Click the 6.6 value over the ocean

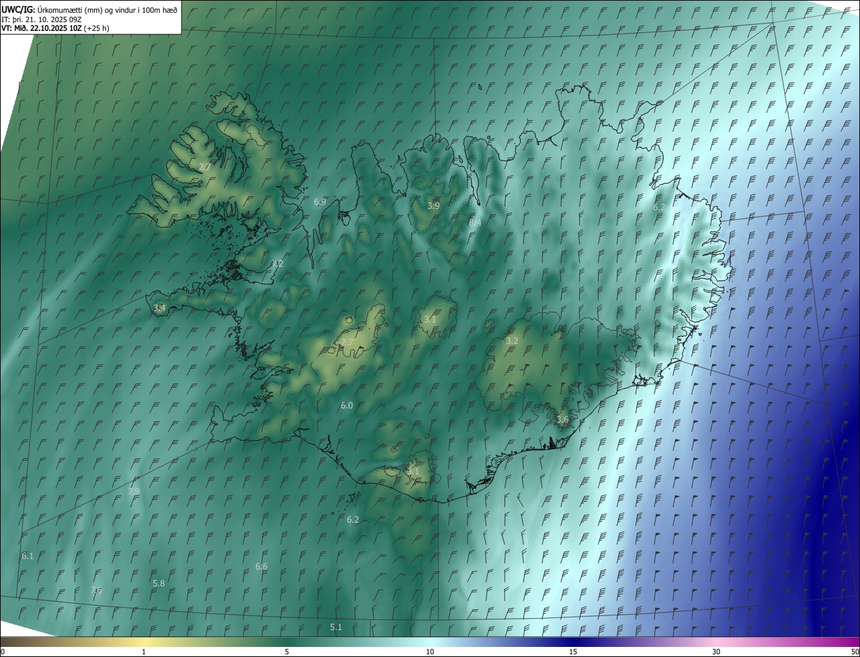click(261, 566)
